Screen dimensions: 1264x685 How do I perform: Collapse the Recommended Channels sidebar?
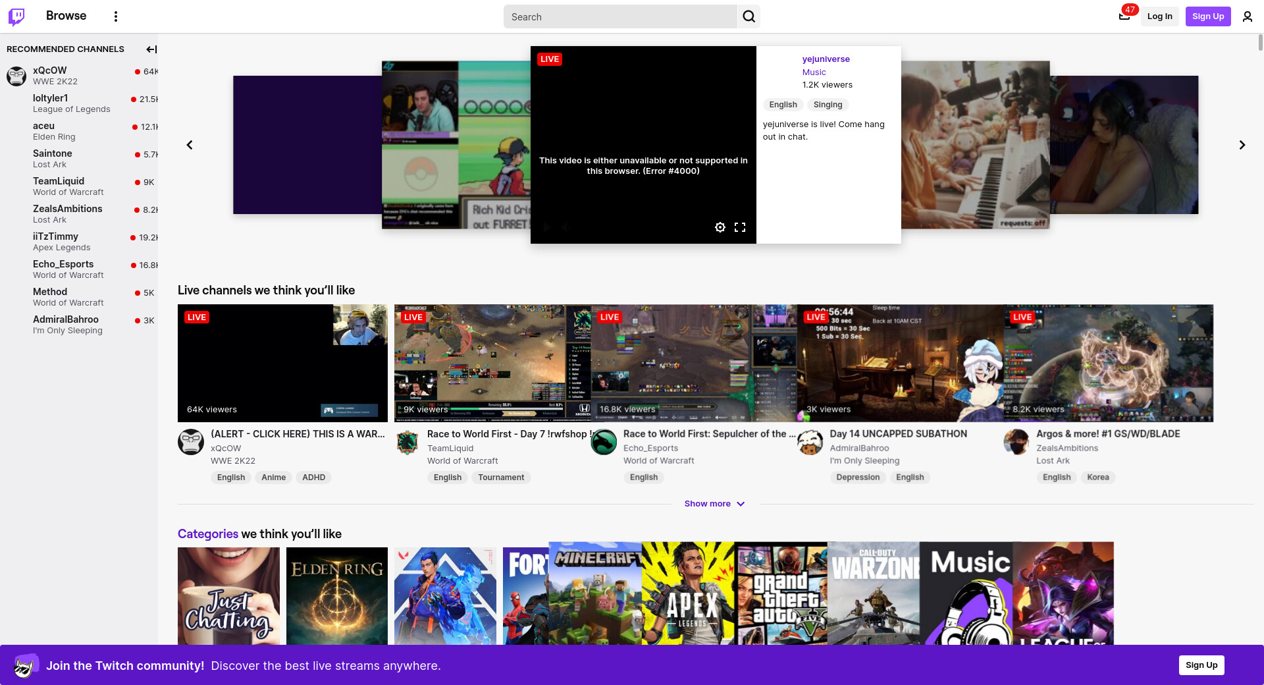tap(151, 49)
